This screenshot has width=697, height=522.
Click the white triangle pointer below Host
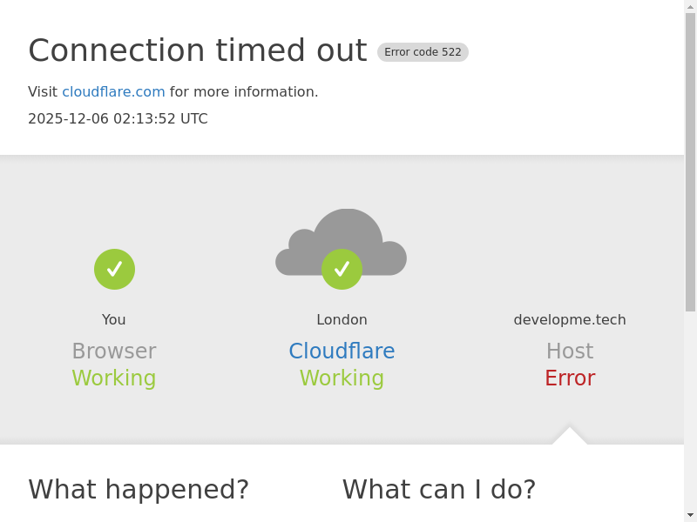[570, 436]
